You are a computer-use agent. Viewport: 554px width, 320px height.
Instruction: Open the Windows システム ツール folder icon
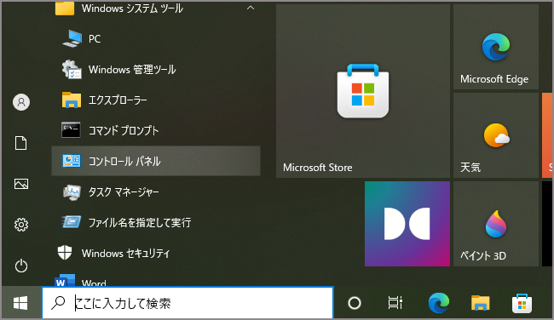coord(65,9)
